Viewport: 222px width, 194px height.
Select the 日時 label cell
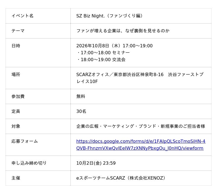click(x=38, y=53)
